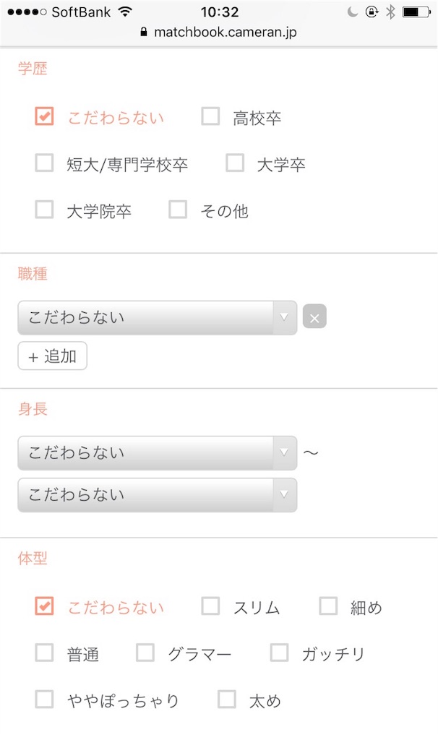Screen dimensions: 438x740
Task: Tap the rotation lock icon in the status bar
Action: (x=372, y=12)
